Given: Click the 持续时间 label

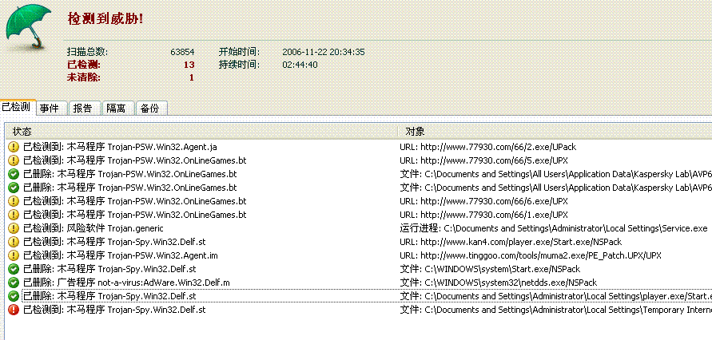Looking at the screenshot, I should pos(239,65).
